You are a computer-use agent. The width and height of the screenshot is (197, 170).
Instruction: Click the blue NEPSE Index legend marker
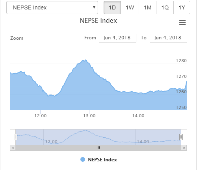pyautogui.click(x=83, y=159)
